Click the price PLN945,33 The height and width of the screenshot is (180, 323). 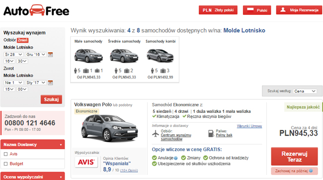299,133
